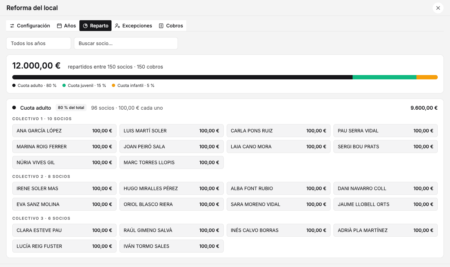This screenshot has width=450, height=267.
Task: Select the Ana García López card
Action: pos(64,131)
